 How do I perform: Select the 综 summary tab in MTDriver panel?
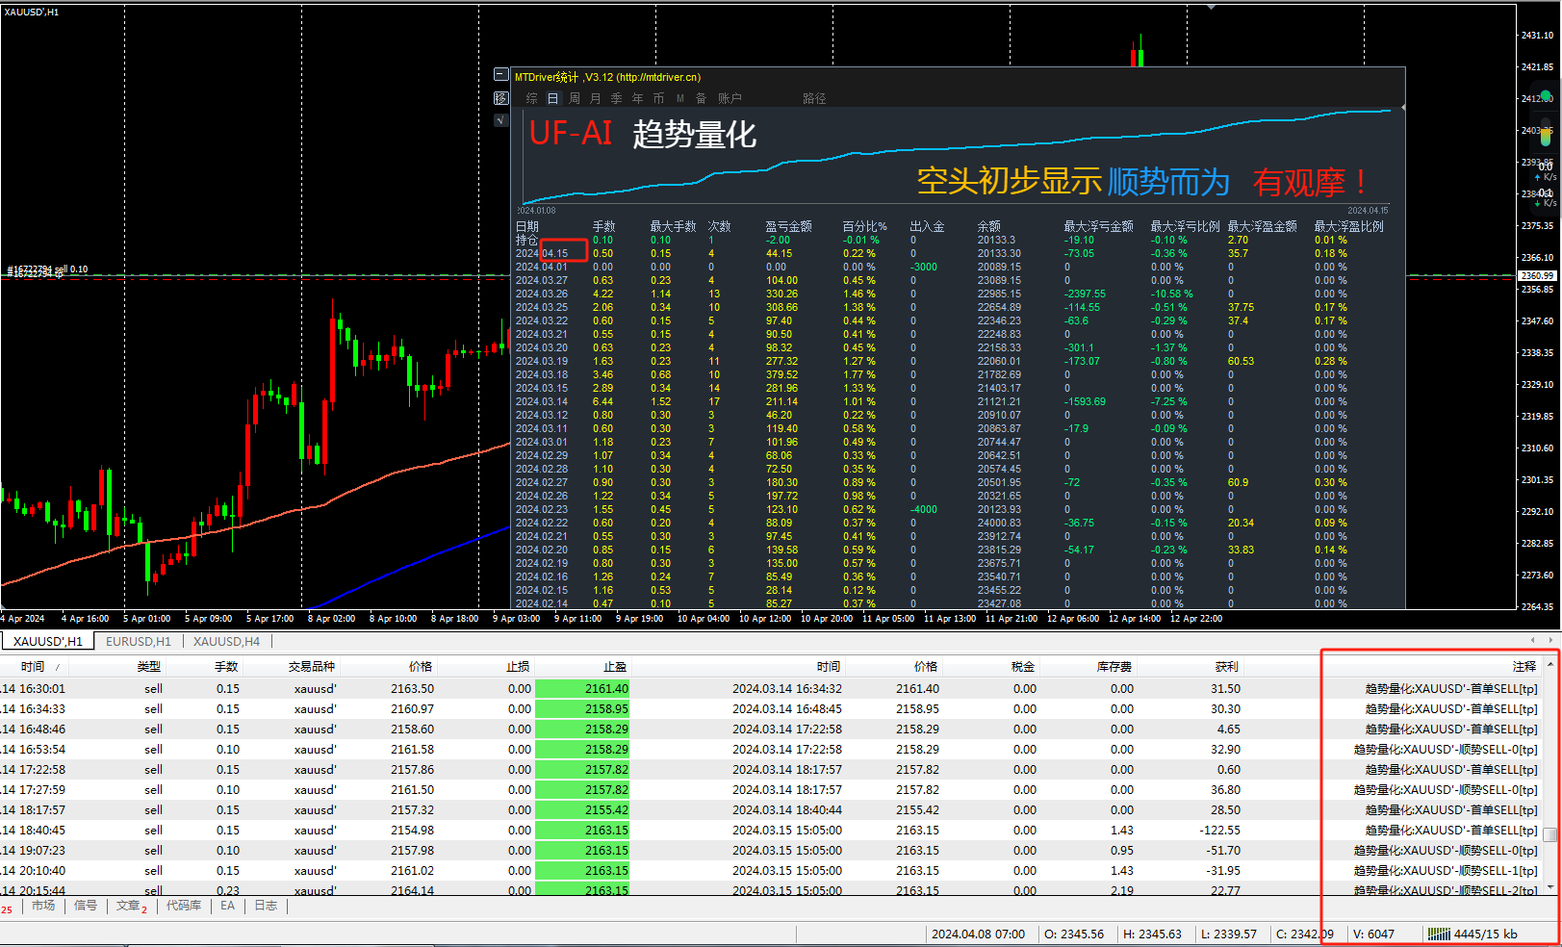531,98
